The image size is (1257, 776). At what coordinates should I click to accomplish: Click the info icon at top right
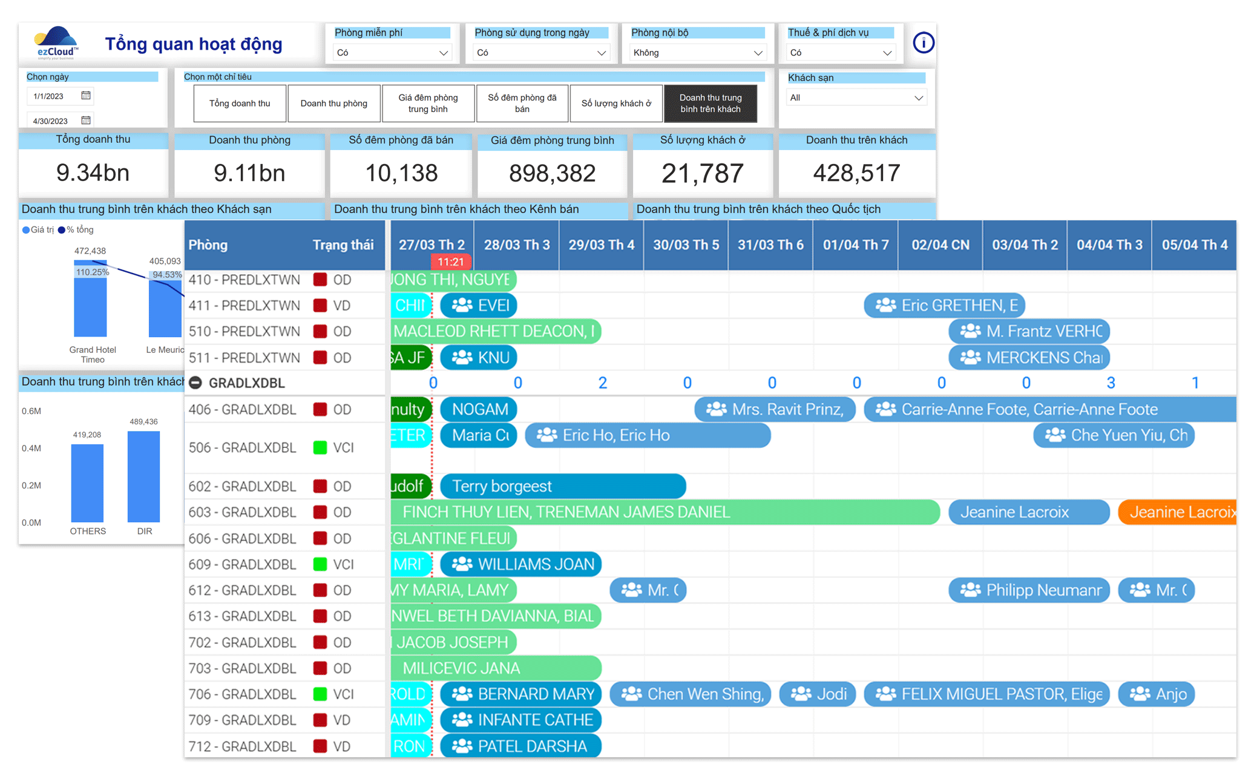923,43
